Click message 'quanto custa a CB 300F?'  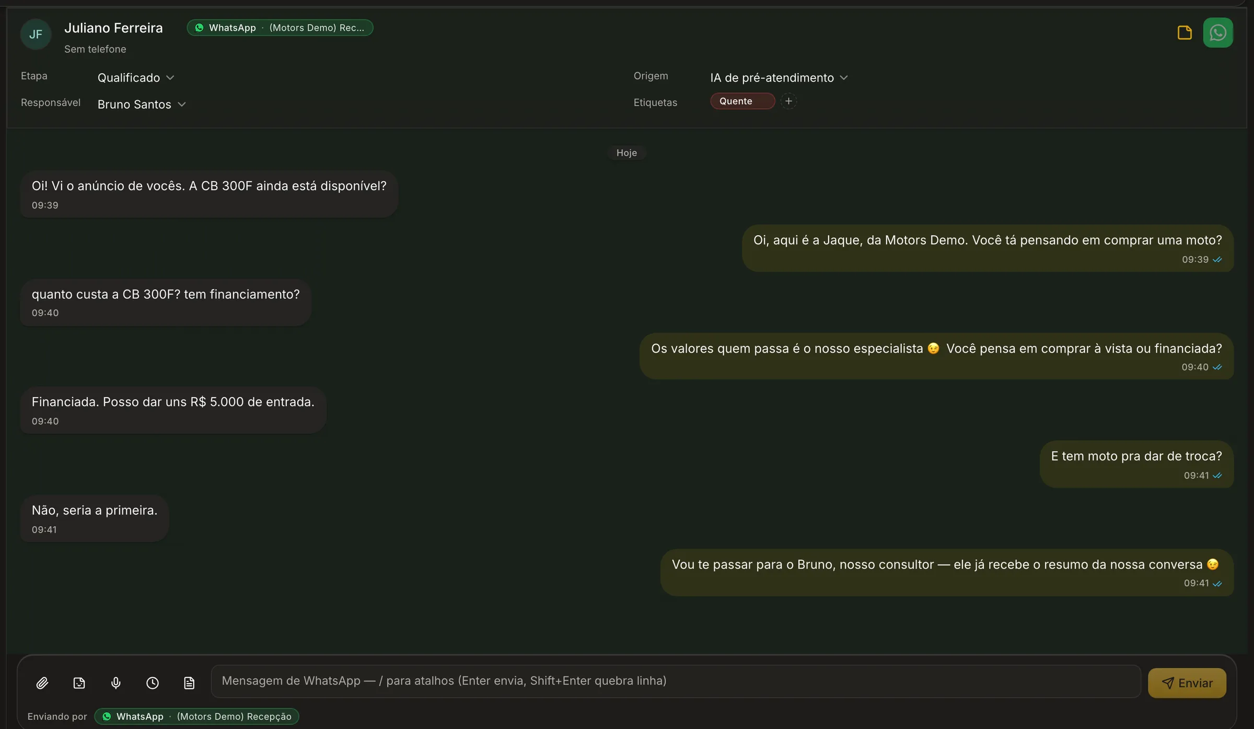pos(166,302)
